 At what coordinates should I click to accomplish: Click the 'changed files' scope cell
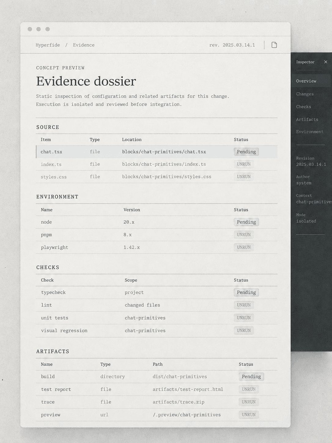coord(142,305)
